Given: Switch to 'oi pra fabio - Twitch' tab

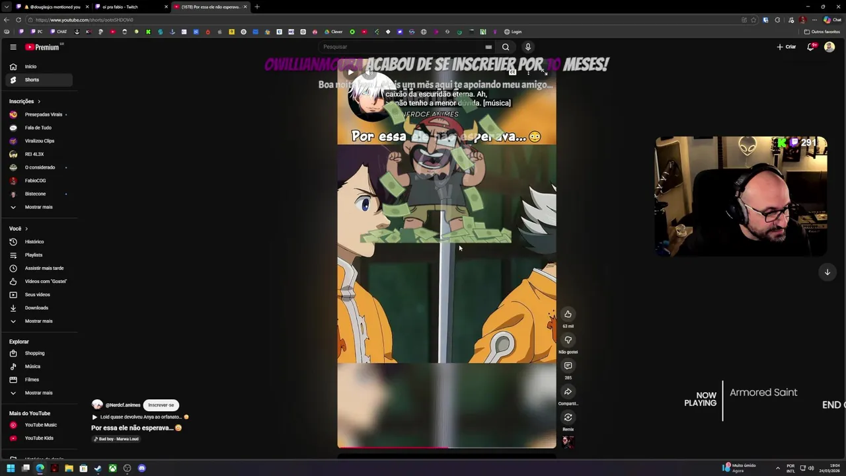Looking at the screenshot, I should coord(131,7).
